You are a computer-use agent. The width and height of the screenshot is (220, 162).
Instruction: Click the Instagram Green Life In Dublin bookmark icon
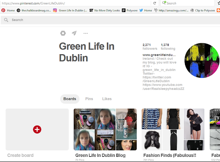(x=55, y=10)
